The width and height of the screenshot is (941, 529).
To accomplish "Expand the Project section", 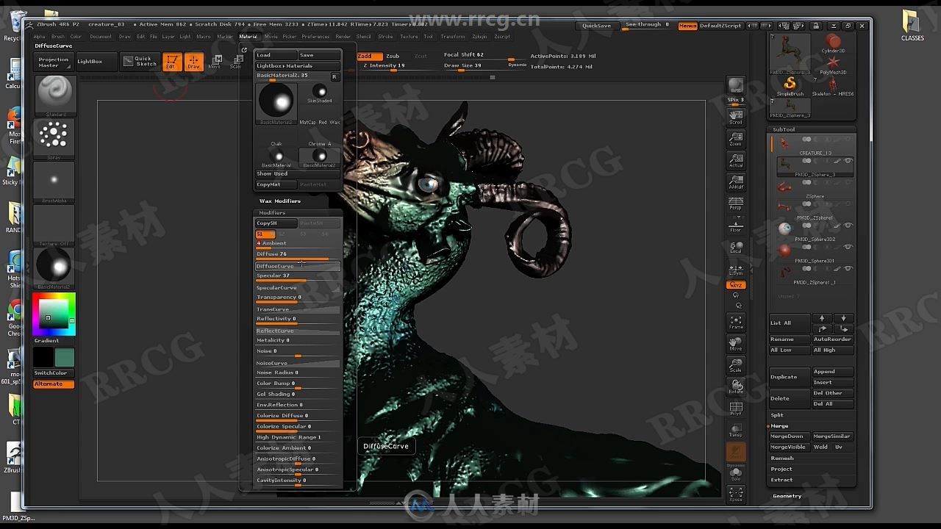I will [781, 469].
